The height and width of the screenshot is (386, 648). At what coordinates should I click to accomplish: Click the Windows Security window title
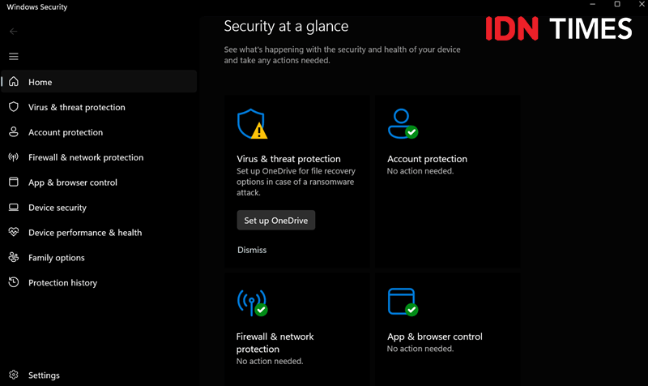point(36,7)
